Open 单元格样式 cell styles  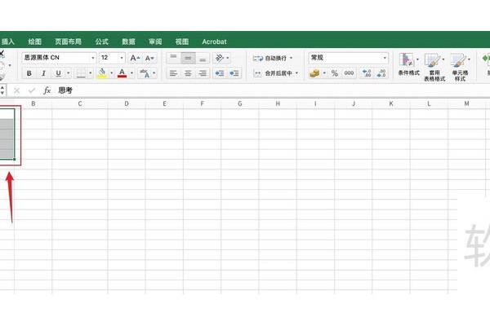pos(460,67)
